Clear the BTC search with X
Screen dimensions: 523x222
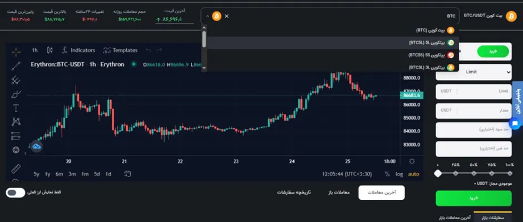(x=227, y=16)
